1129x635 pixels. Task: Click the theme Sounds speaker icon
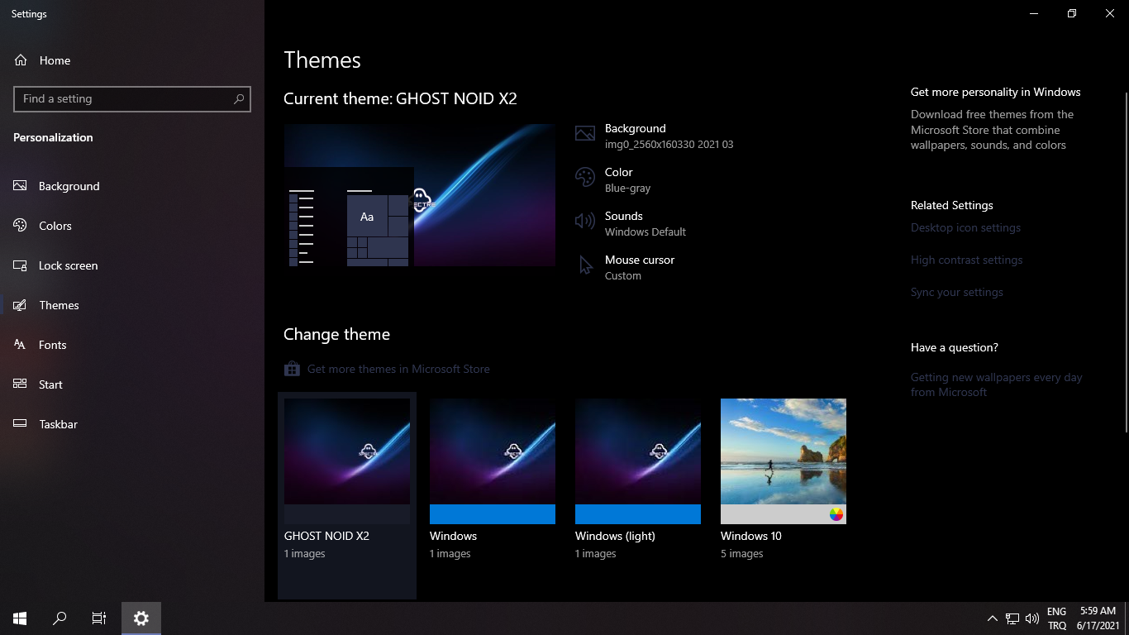coord(585,221)
